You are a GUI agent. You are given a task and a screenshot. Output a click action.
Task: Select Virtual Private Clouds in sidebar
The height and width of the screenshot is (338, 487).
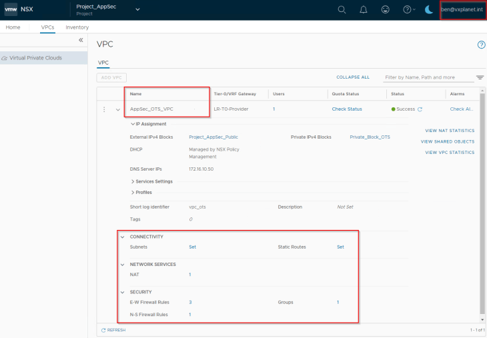pos(43,58)
